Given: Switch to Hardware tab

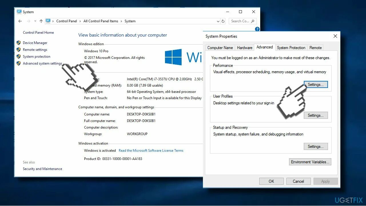Looking at the screenshot, I should [x=245, y=48].
